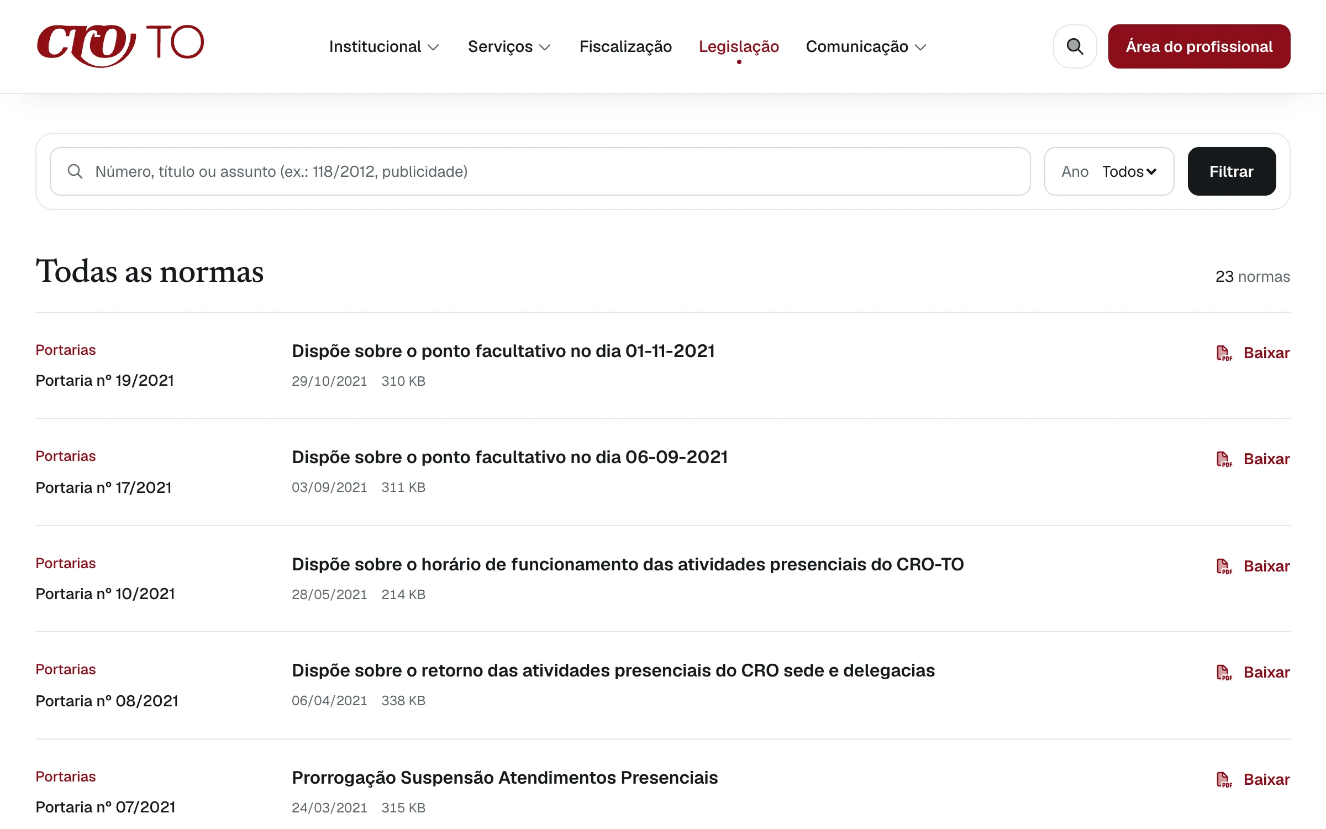Open title about ponto facultativo 06-09-2021
Image resolution: width=1326 pixels, height=829 pixels.
click(x=509, y=457)
